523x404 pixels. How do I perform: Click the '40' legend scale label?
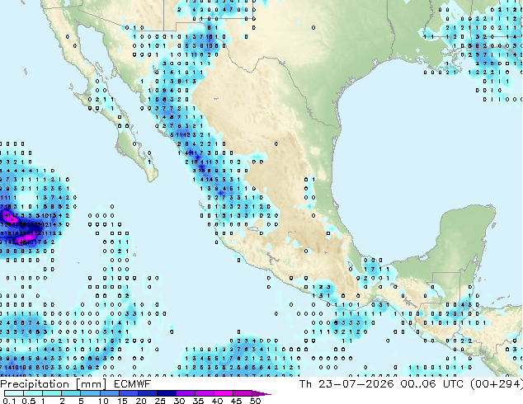tap(217, 401)
